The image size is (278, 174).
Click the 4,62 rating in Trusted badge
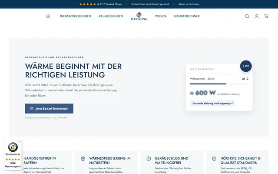pos(13,163)
